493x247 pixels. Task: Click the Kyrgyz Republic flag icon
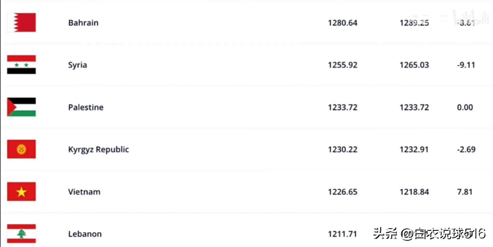22,149
